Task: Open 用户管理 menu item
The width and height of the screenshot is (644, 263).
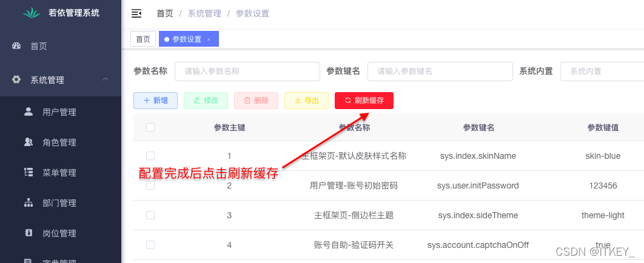Action: [61, 112]
